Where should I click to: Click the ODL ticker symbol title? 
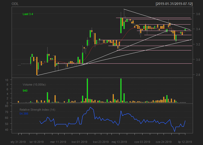(x=15, y=4)
